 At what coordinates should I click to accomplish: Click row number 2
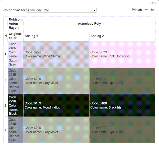pyautogui.click(x=6, y=81)
